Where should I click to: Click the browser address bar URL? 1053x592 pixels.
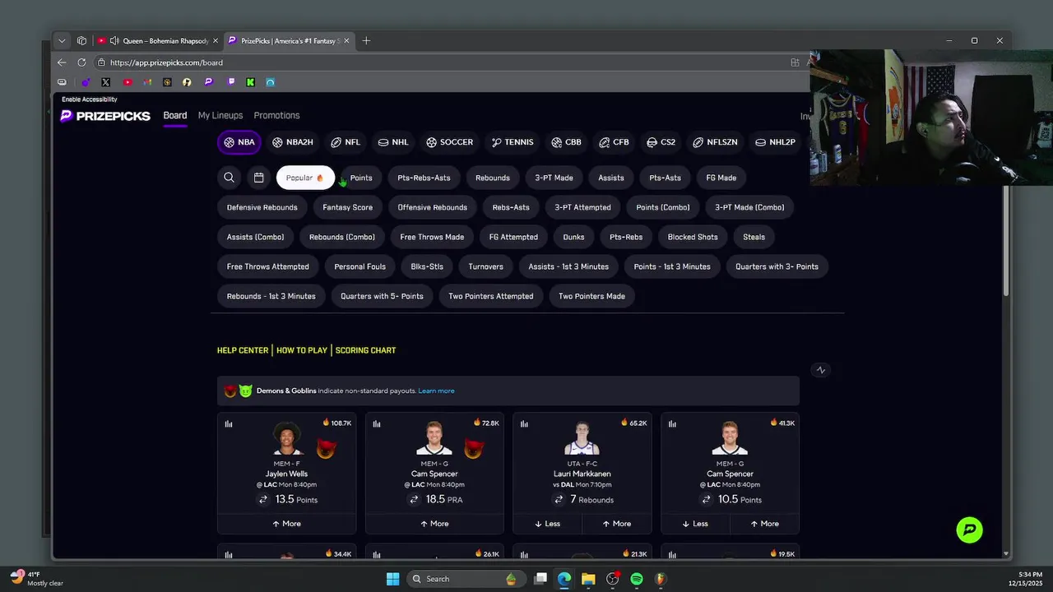click(166, 62)
